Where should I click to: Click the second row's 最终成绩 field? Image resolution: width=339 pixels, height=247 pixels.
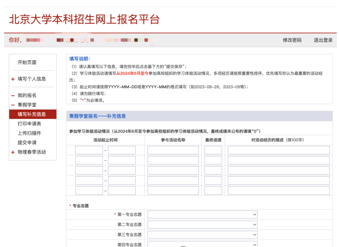click(213, 160)
